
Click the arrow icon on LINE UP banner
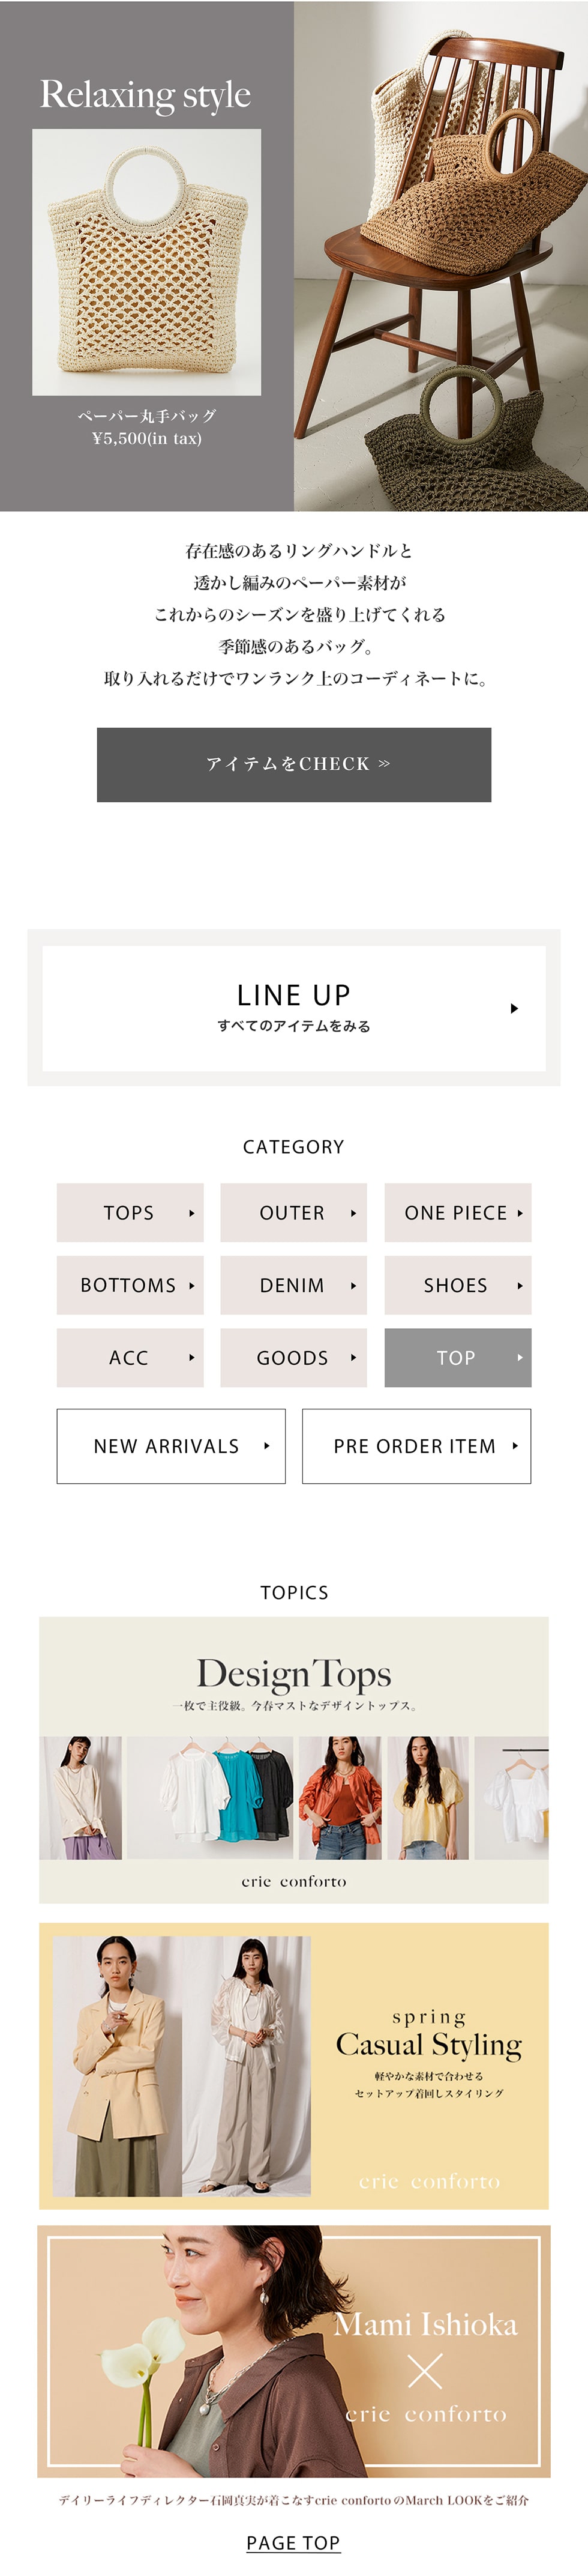(x=514, y=1008)
